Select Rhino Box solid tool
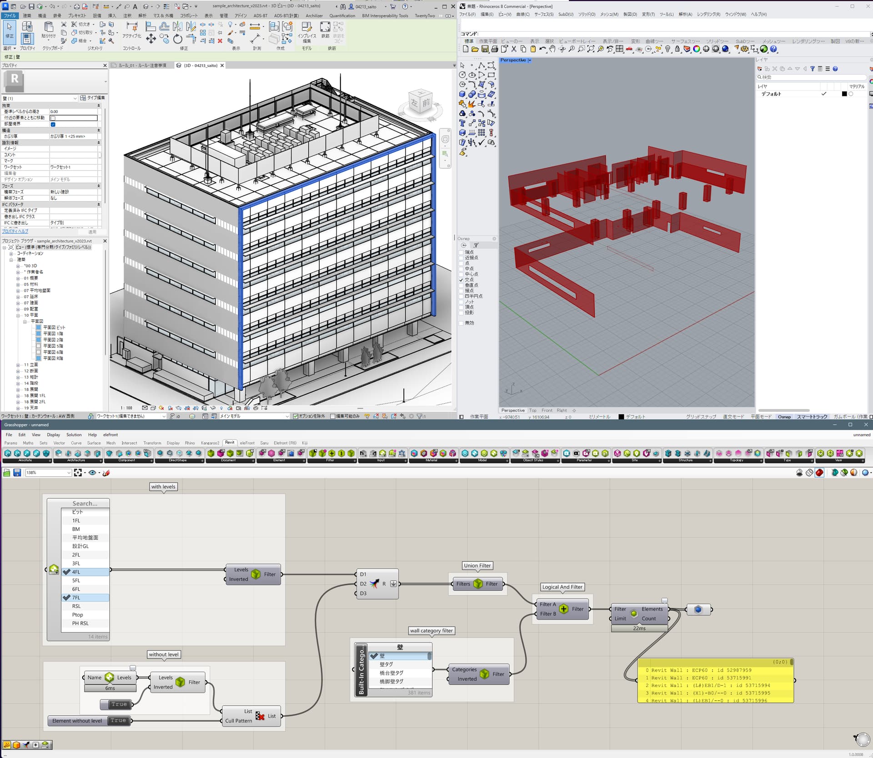The image size is (873, 758). pyautogui.click(x=462, y=94)
